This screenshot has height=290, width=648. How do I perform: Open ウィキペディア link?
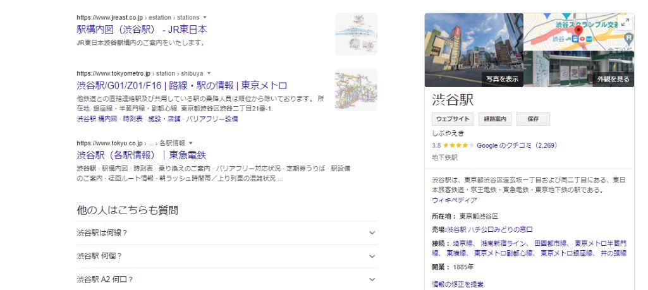point(454,200)
